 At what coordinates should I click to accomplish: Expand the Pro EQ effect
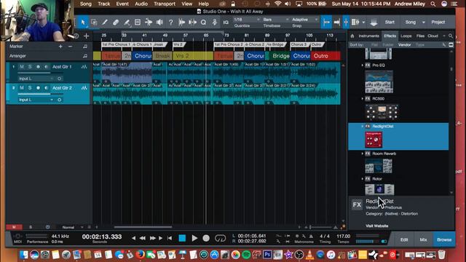click(x=363, y=65)
